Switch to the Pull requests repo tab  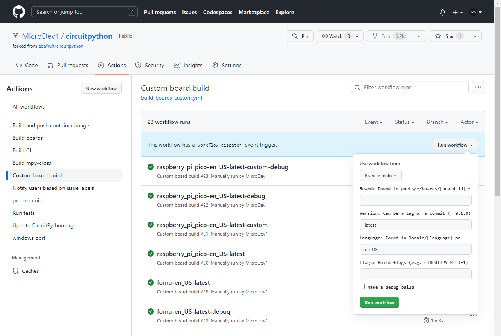[68, 65]
